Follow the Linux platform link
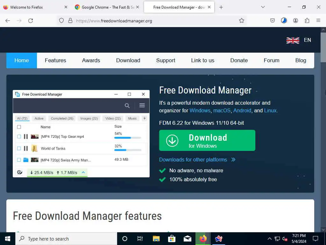 [x=270, y=110]
